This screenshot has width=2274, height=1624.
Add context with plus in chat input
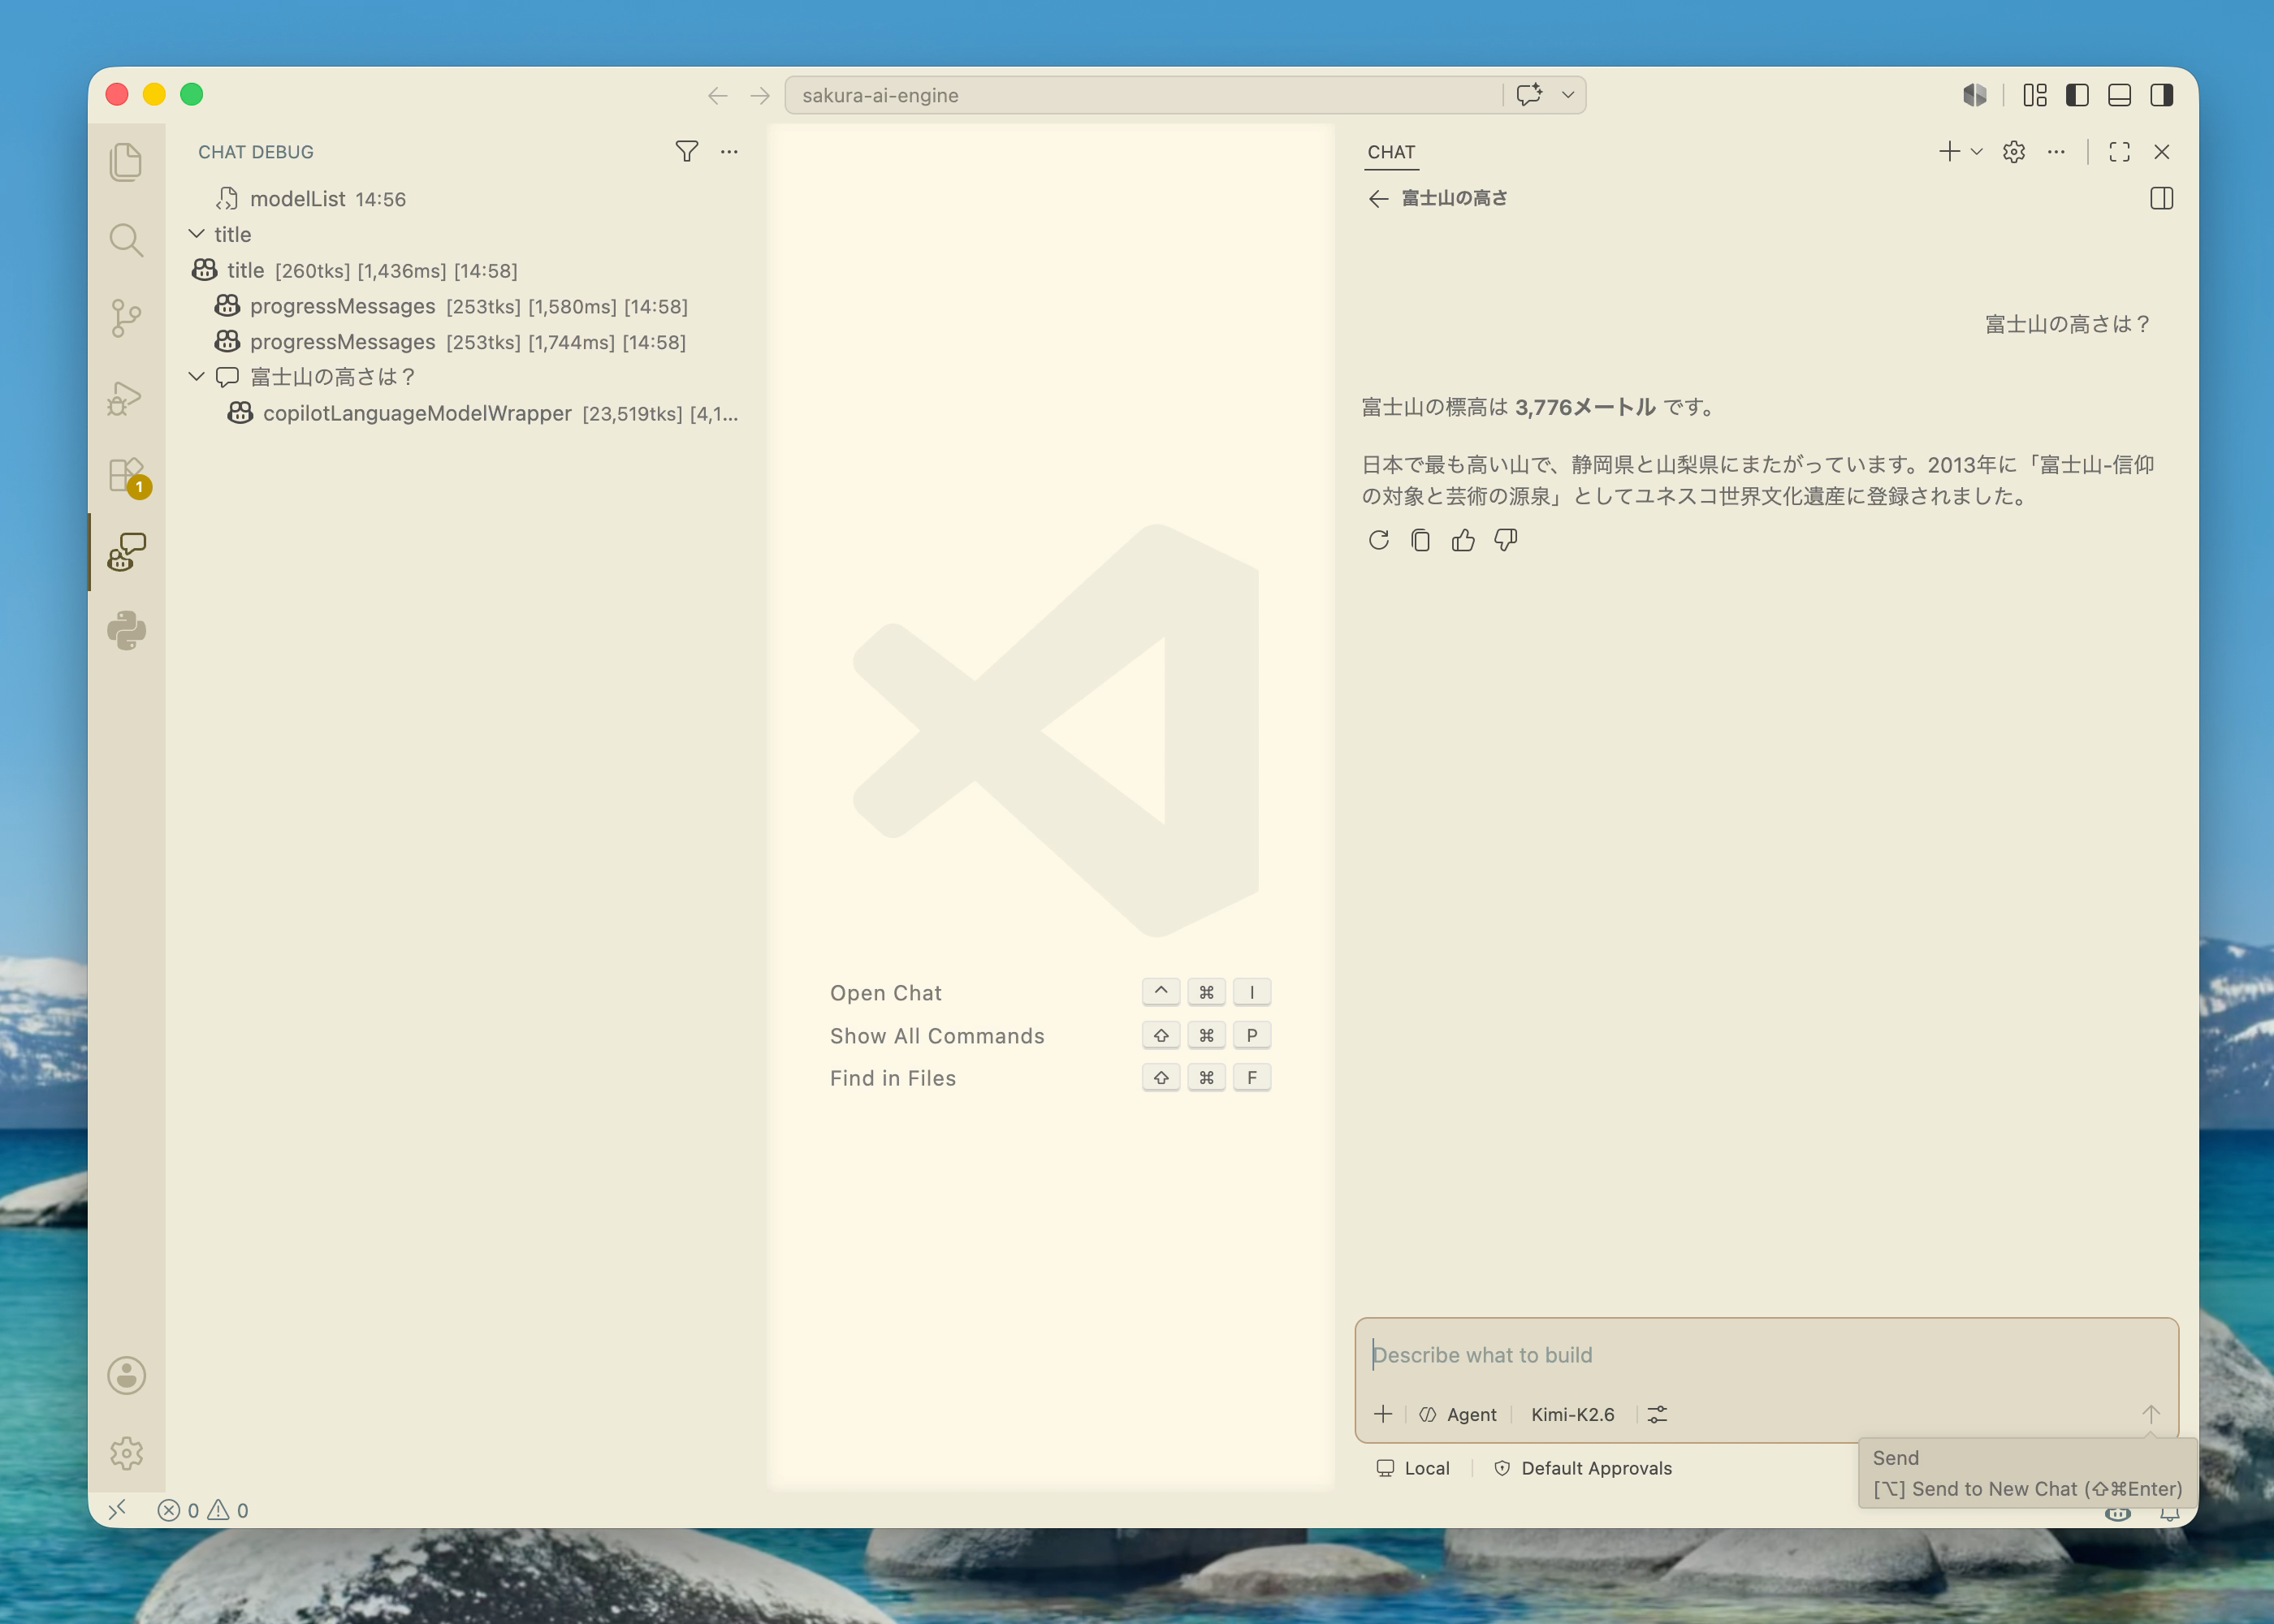[x=1383, y=1414]
